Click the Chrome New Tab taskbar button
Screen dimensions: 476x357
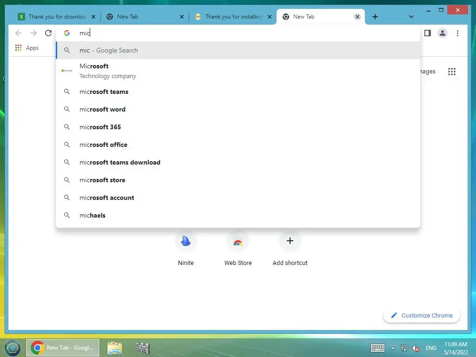(x=63, y=348)
